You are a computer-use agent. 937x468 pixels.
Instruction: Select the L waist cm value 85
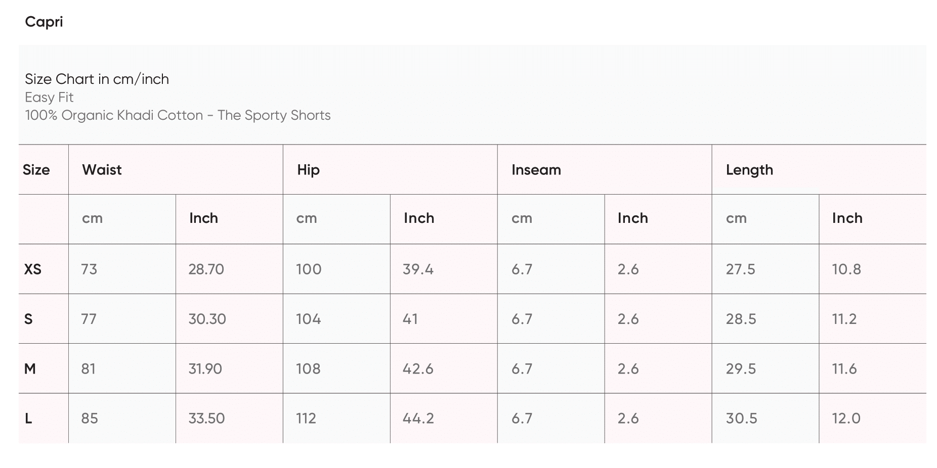pyautogui.click(x=90, y=418)
